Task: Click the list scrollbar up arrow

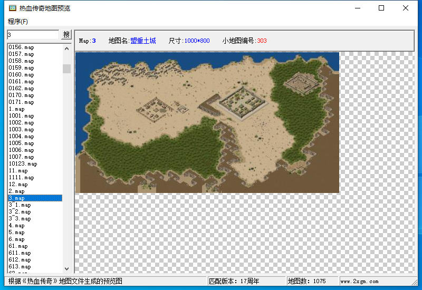Action: pos(67,49)
